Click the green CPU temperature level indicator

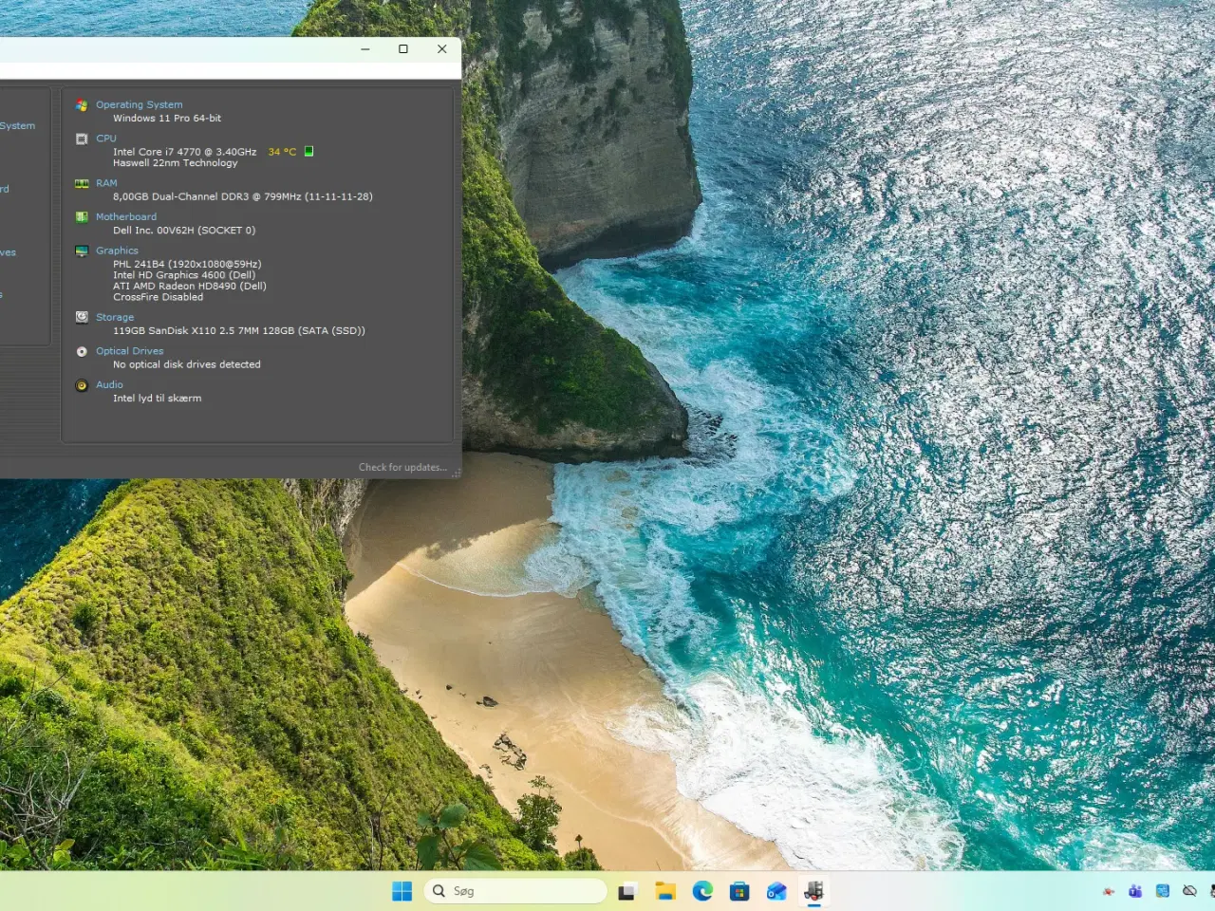point(308,150)
